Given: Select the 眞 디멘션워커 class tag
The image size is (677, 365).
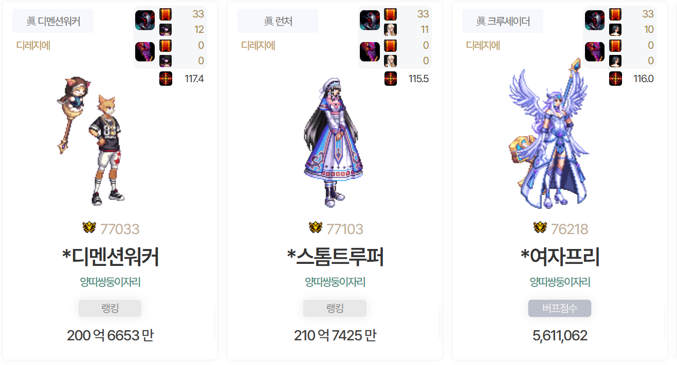Looking at the screenshot, I should pyautogui.click(x=53, y=21).
